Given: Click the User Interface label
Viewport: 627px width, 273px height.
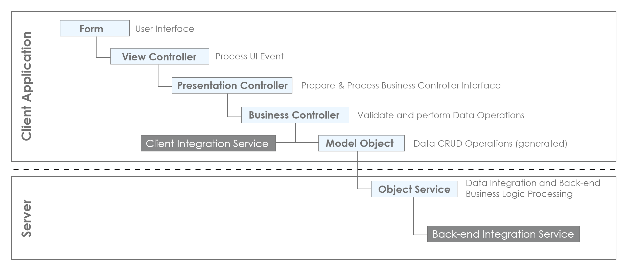Looking at the screenshot, I should [x=165, y=29].
